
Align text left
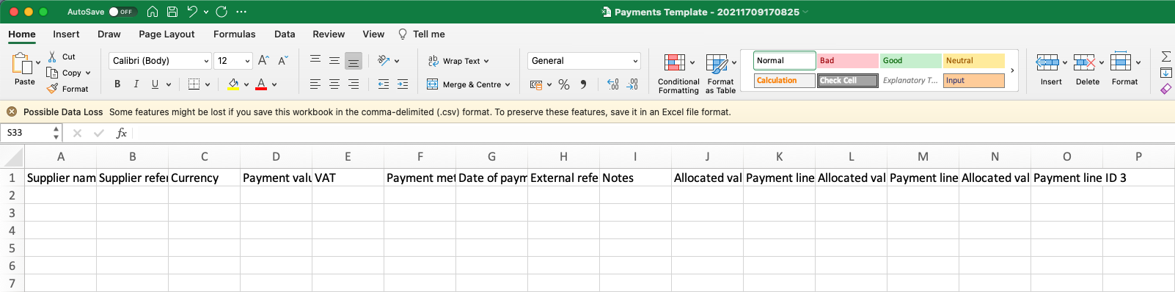(x=315, y=84)
